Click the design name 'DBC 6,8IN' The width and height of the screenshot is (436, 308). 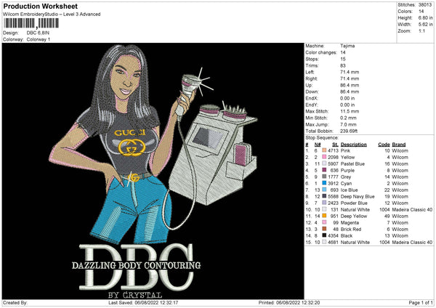tap(38, 33)
